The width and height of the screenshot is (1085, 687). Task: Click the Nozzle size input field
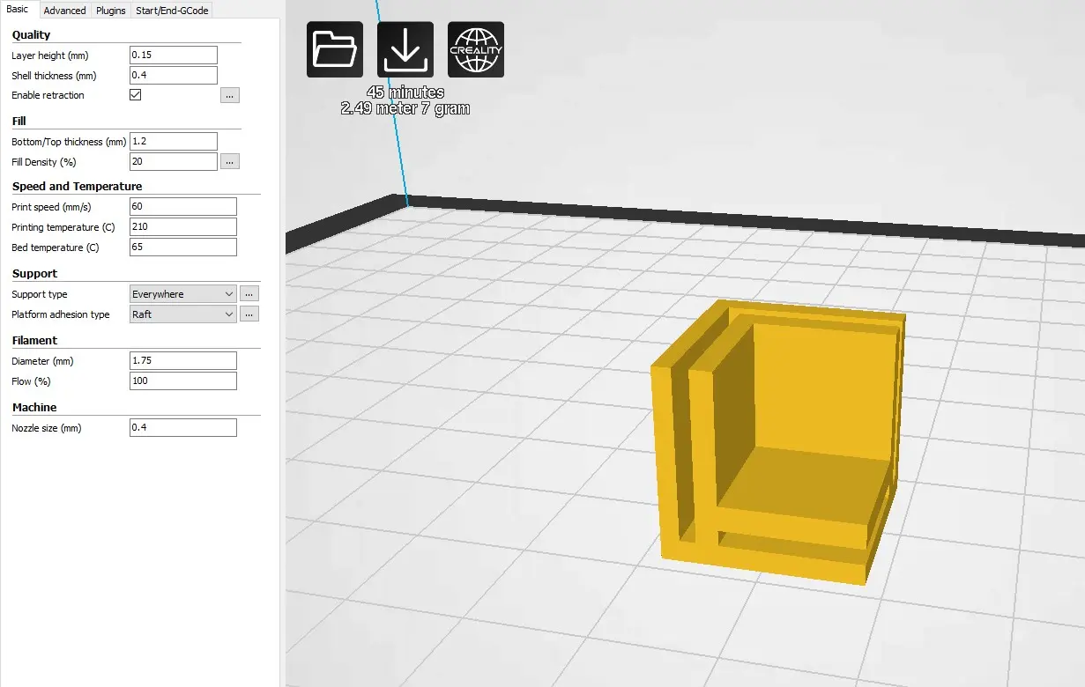183,427
